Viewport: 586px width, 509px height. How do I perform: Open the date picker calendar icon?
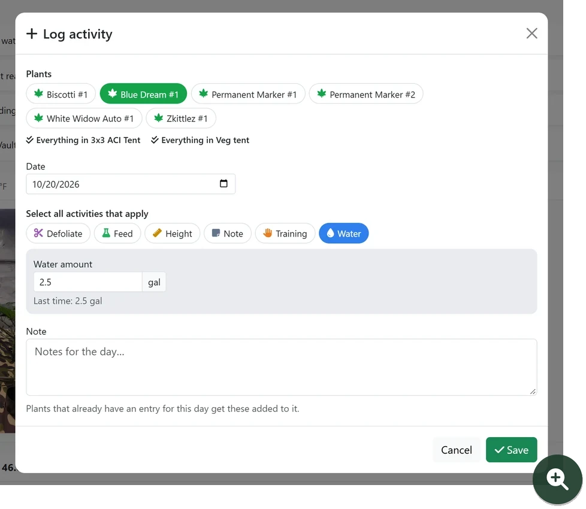point(223,183)
